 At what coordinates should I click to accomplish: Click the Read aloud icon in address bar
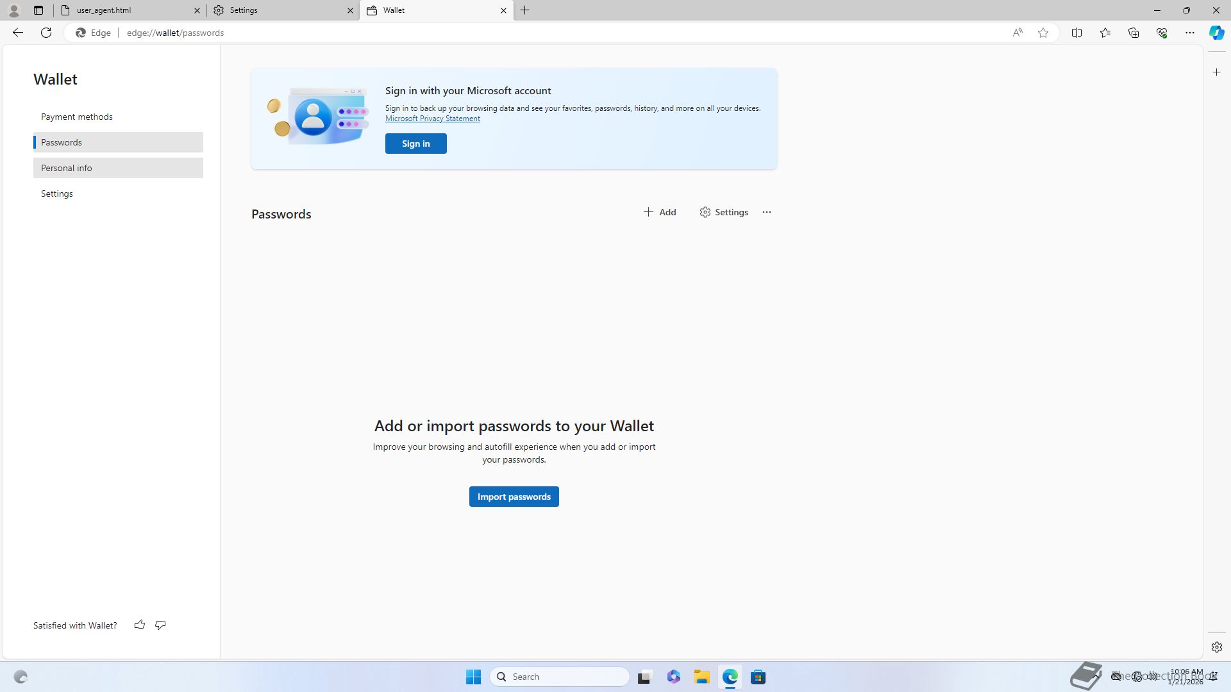[1017, 33]
